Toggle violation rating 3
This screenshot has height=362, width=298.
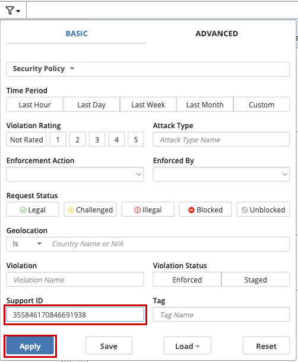pyautogui.click(x=97, y=139)
